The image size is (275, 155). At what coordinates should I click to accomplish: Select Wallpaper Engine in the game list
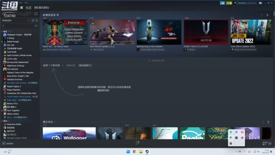coord(19,35)
